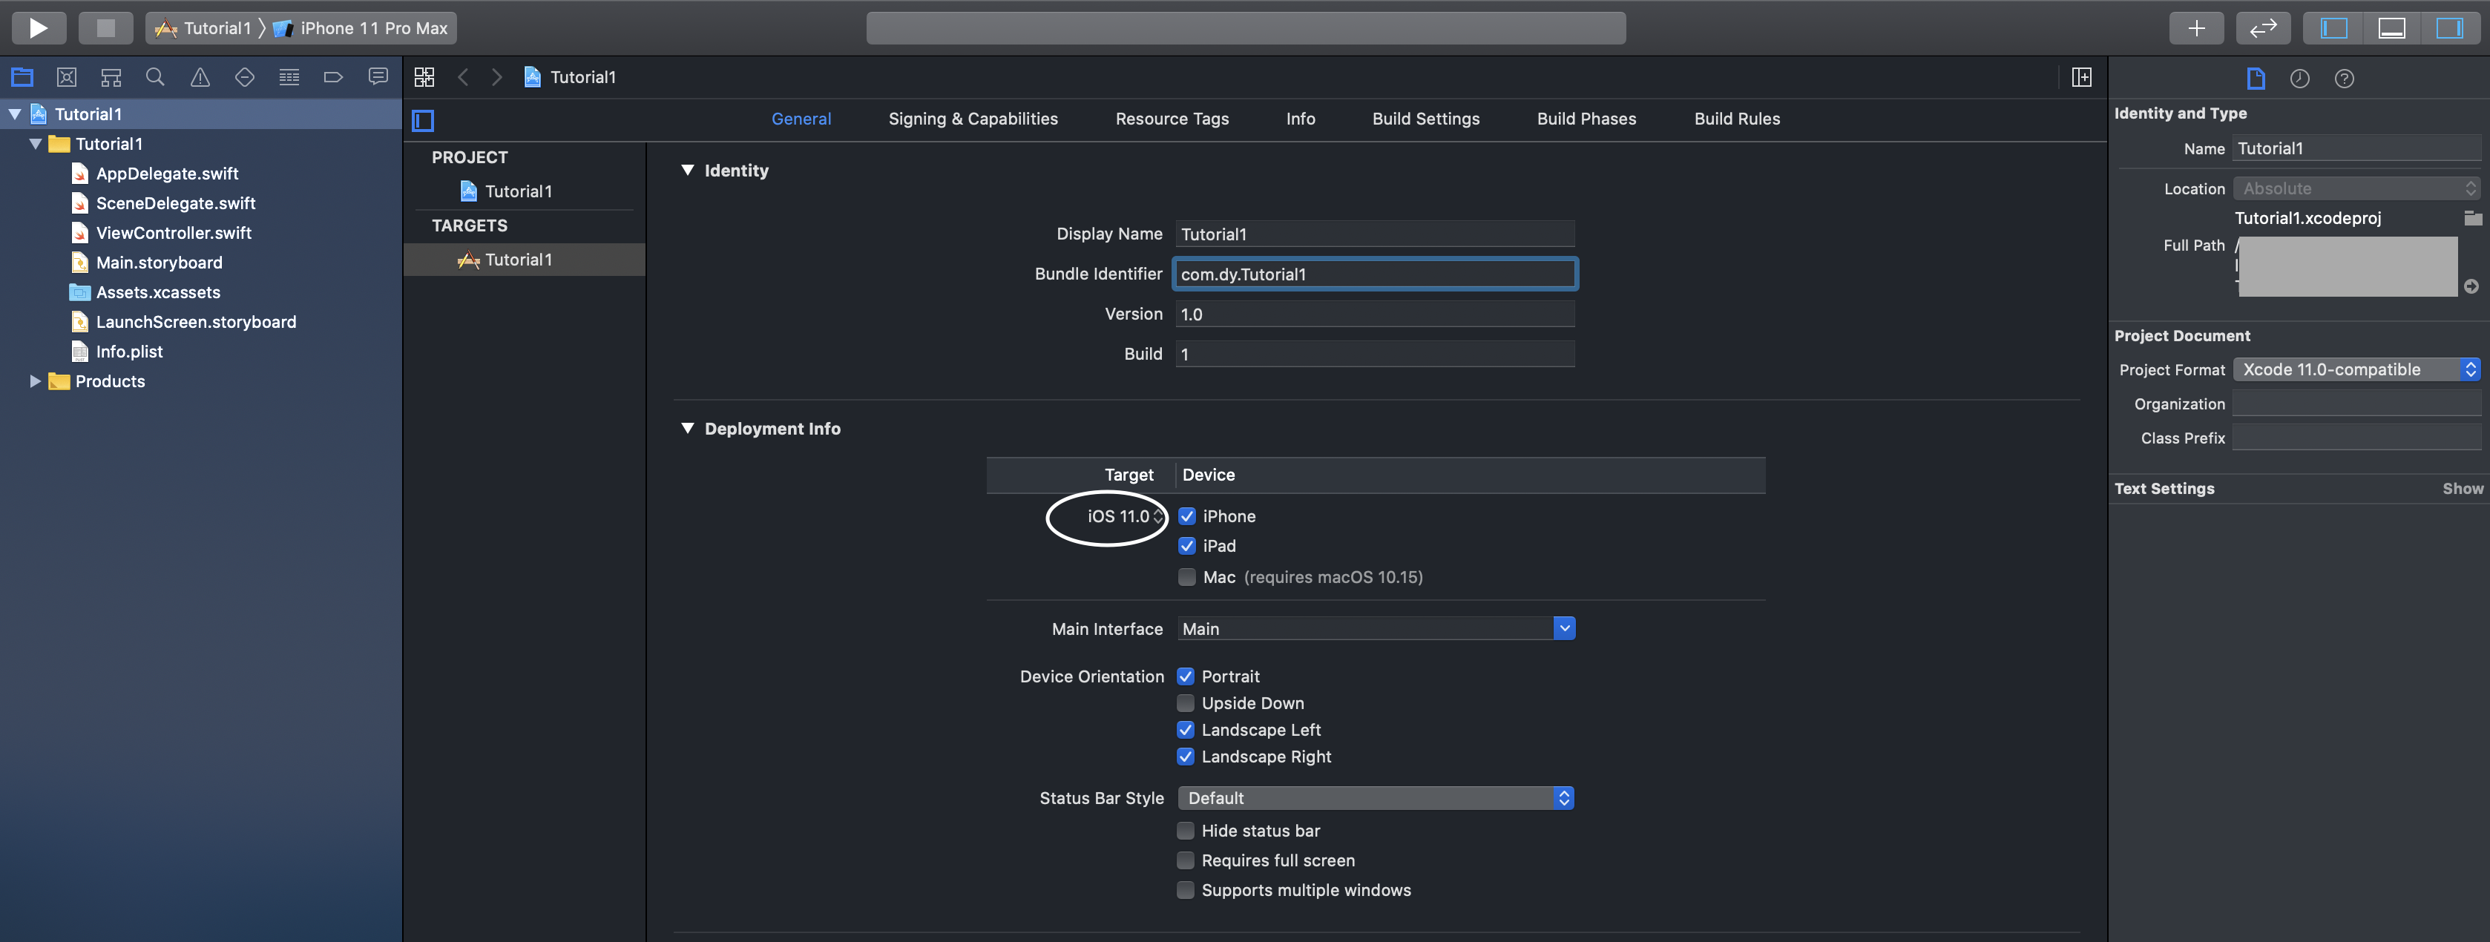The image size is (2490, 942).
Task: Click the Run (play) button
Action: coord(39,28)
